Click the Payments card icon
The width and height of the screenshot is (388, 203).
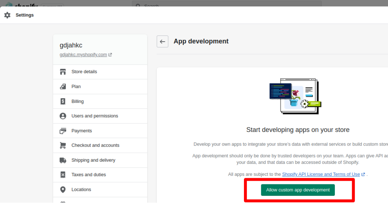(63, 131)
